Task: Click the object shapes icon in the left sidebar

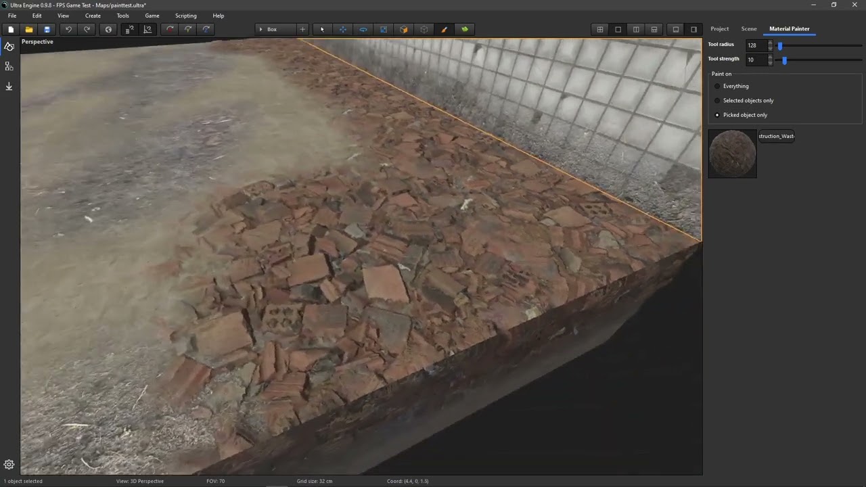Action: 9,46
